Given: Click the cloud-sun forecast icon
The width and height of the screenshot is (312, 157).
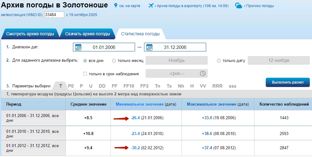Looking at the screenshot, I should pyautogui.click(x=238, y=6).
